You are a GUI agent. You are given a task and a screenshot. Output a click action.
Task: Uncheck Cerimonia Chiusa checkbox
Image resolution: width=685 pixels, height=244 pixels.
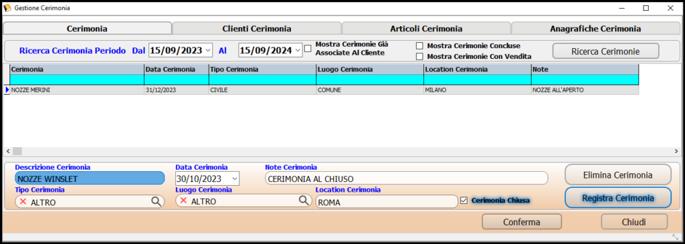(x=464, y=201)
